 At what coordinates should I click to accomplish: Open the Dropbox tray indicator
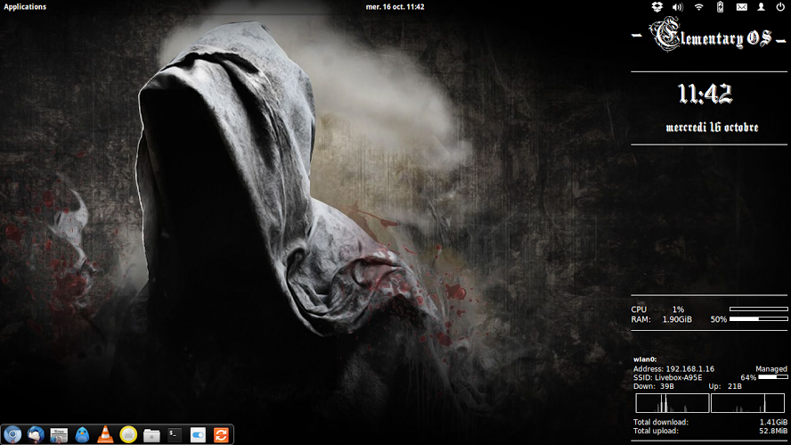point(656,7)
